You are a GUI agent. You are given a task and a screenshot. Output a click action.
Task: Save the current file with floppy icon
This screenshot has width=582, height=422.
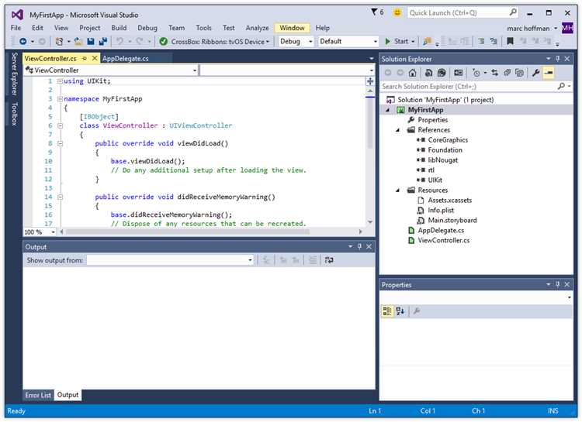pyautogui.click(x=91, y=42)
